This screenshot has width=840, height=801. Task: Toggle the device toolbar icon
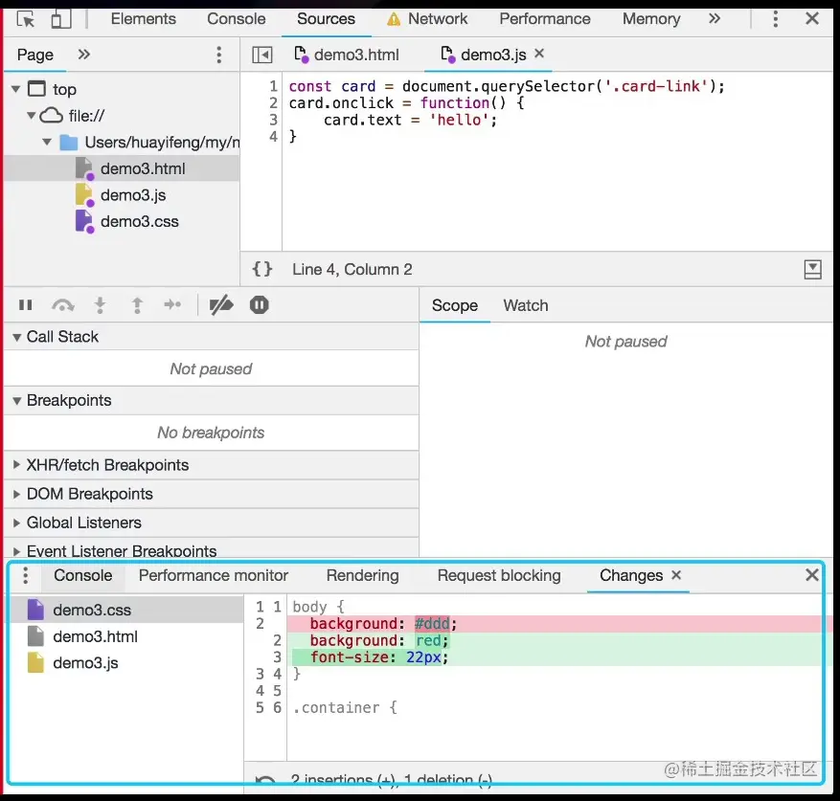[x=61, y=19]
